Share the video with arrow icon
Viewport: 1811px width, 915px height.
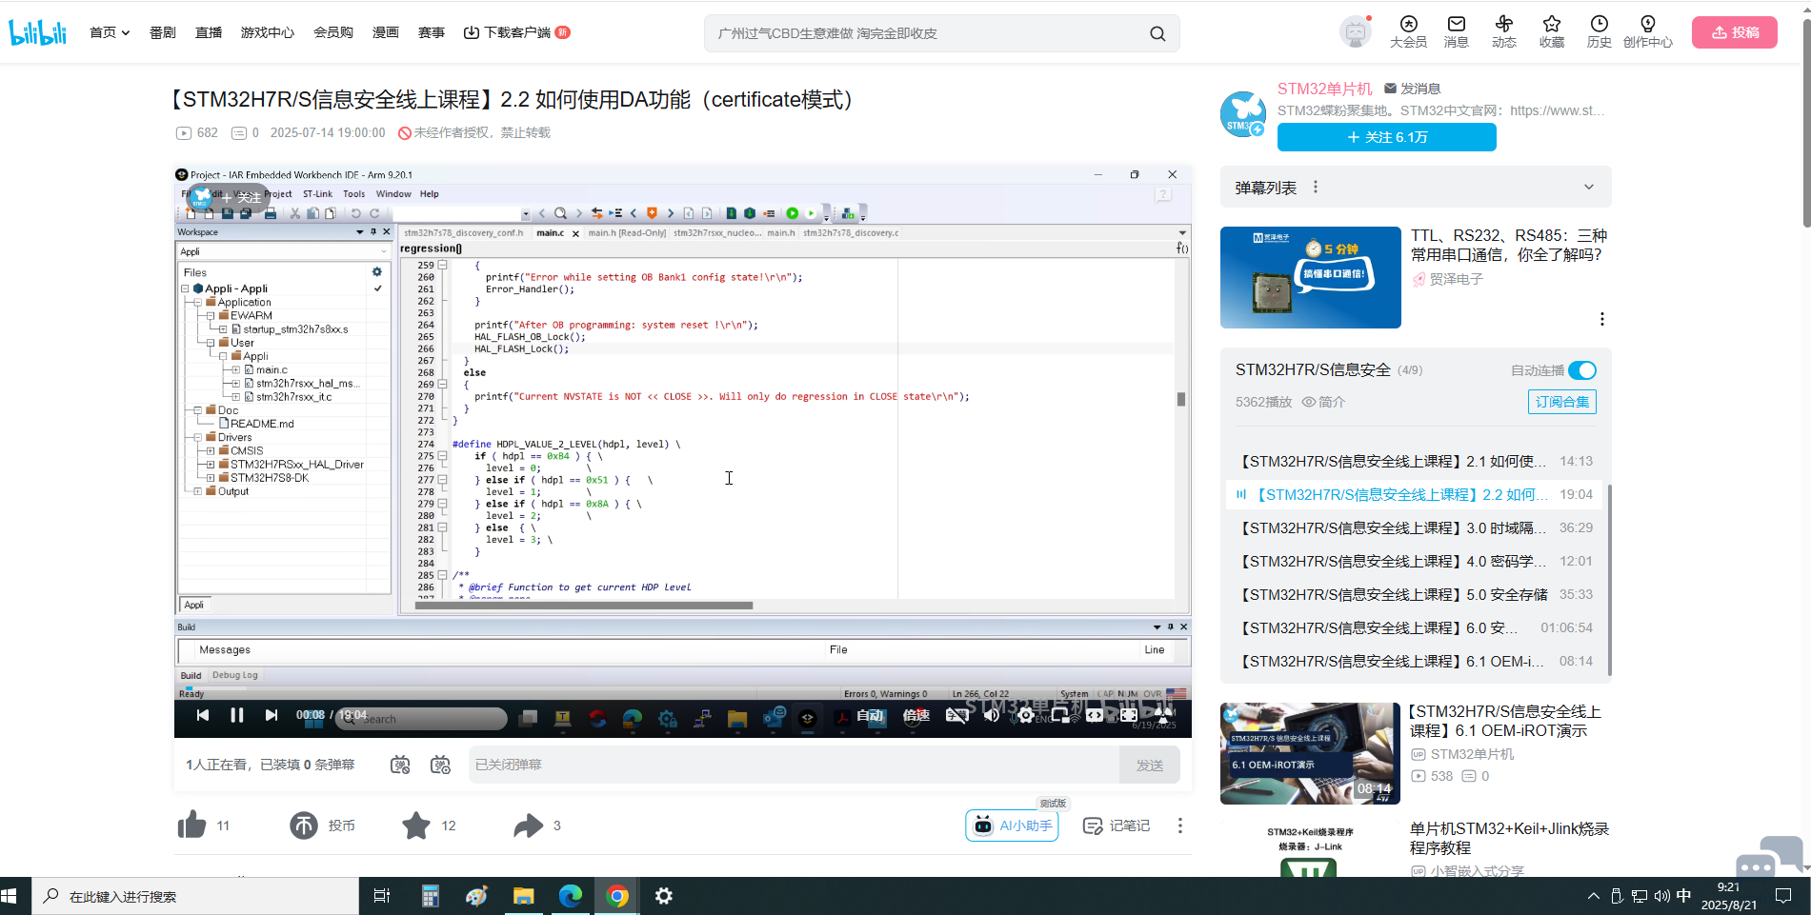pos(528,825)
